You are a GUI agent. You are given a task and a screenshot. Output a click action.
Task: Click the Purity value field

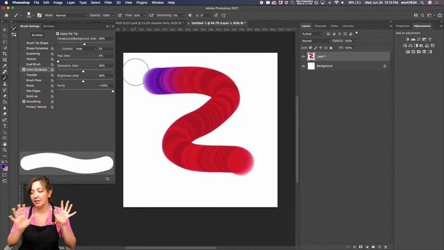(x=105, y=85)
